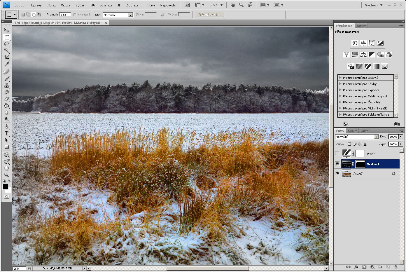This screenshot has height=272, width=406.
Task: Hide the Vrstva 1 layer
Action: (337, 164)
